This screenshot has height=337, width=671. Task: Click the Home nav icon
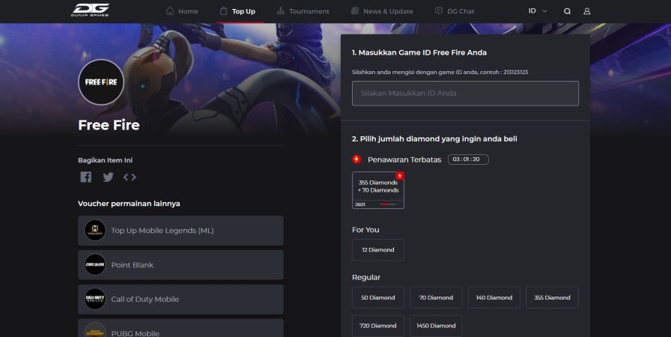[x=170, y=10]
